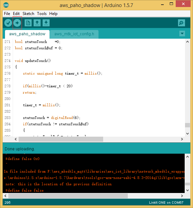
Task: Click 'bool statusTouch =0;' on line 271
Action: click(x=38, y=42)
